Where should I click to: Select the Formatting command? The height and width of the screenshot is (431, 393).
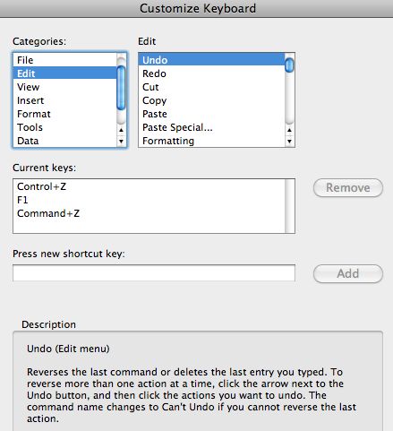tap(211, 141)
